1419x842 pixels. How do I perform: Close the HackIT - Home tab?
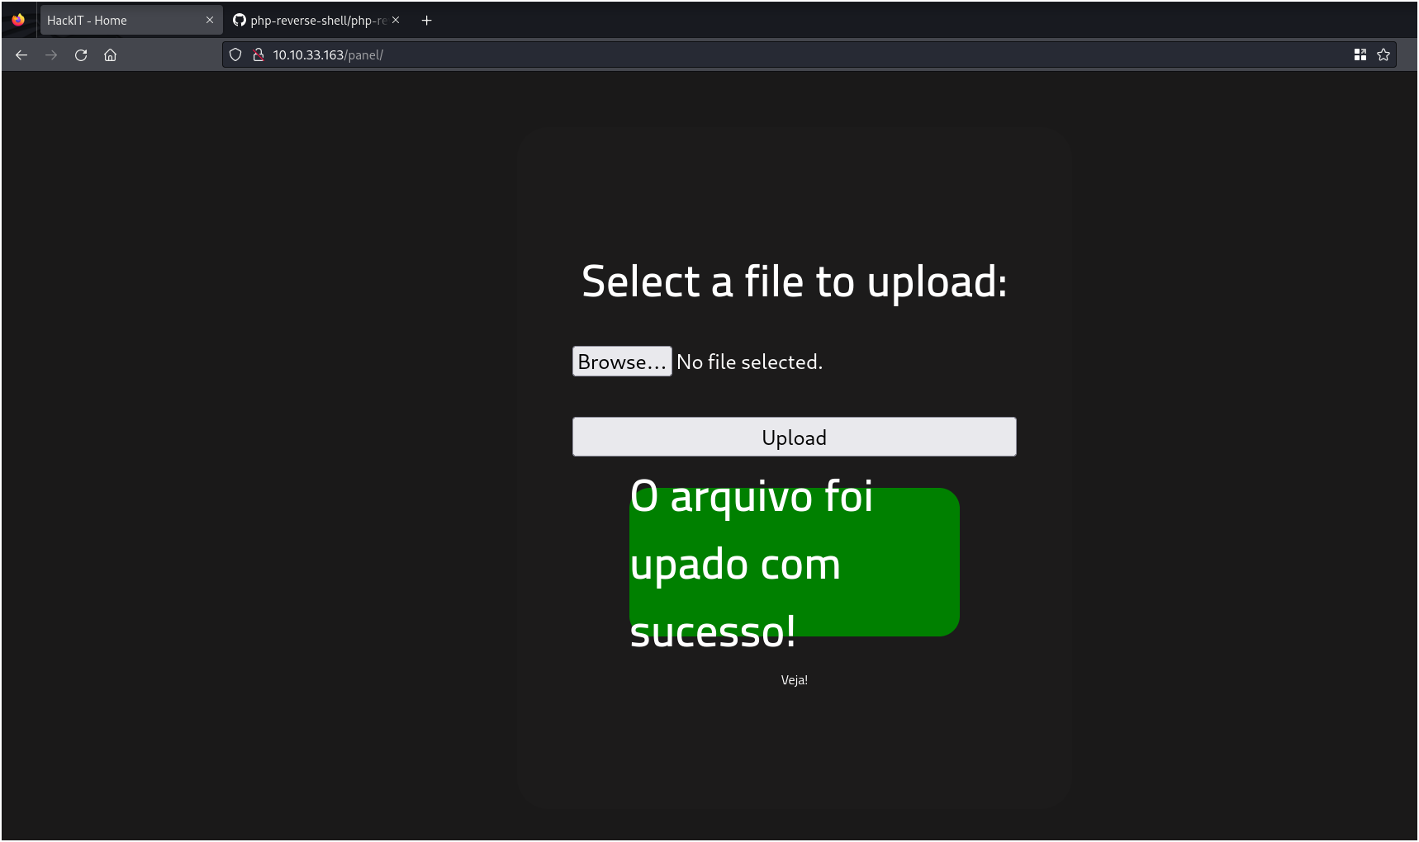[x=209, y=21]
